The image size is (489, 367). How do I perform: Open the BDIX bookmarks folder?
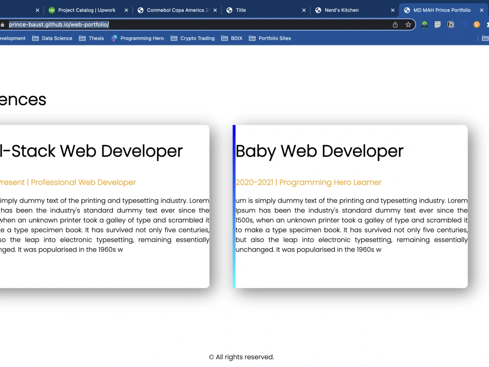[x=232, y=38]
